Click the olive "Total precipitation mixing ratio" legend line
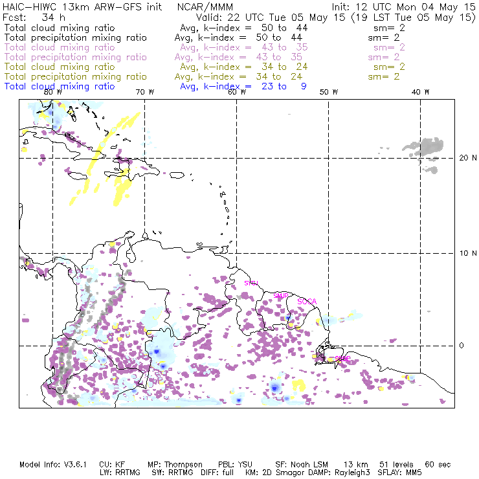This screenshot has height=479, width=479. pyautogui.click(x=76, y=76)
